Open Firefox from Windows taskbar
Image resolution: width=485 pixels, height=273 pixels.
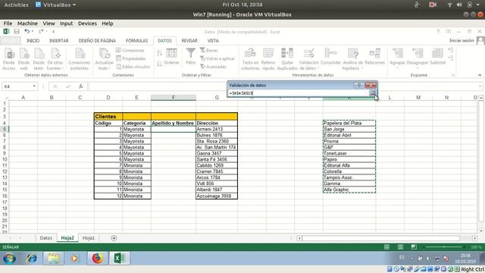coord(97,258)
